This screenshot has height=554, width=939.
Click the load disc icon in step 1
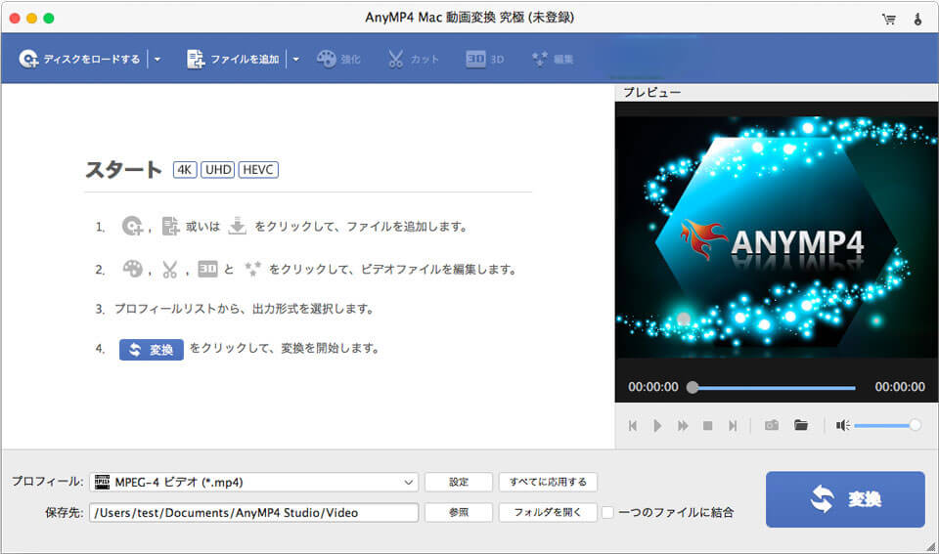tap(132, 226)
